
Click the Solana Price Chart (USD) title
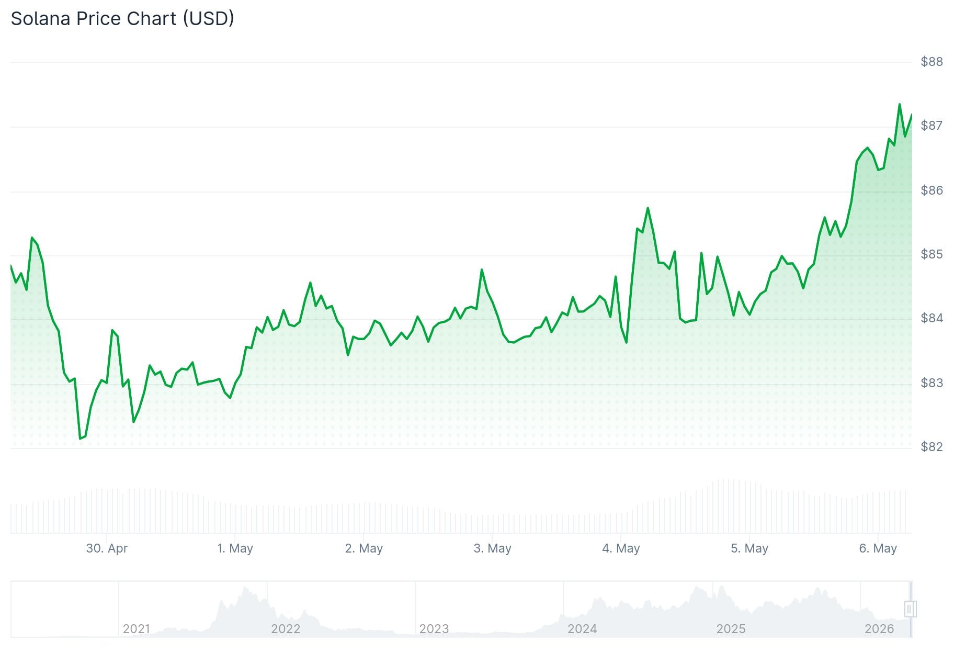122,19
